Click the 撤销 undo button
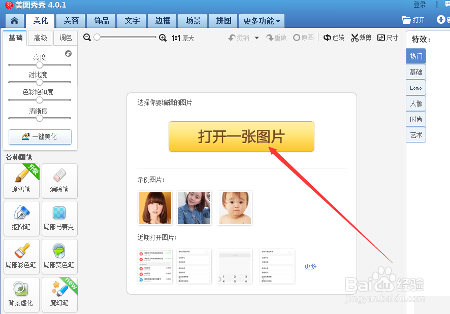Screen dimensions: 450x314 point(239,38)
